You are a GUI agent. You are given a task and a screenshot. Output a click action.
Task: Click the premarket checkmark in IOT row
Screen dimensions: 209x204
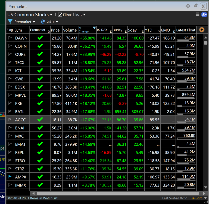tap(40, 70)
